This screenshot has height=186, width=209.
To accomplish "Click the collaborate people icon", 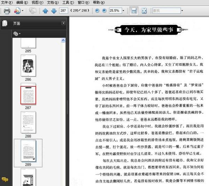I will coord(17,11).
